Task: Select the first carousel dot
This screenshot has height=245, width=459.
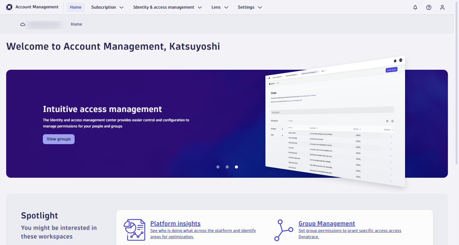Action: point(218,167)
